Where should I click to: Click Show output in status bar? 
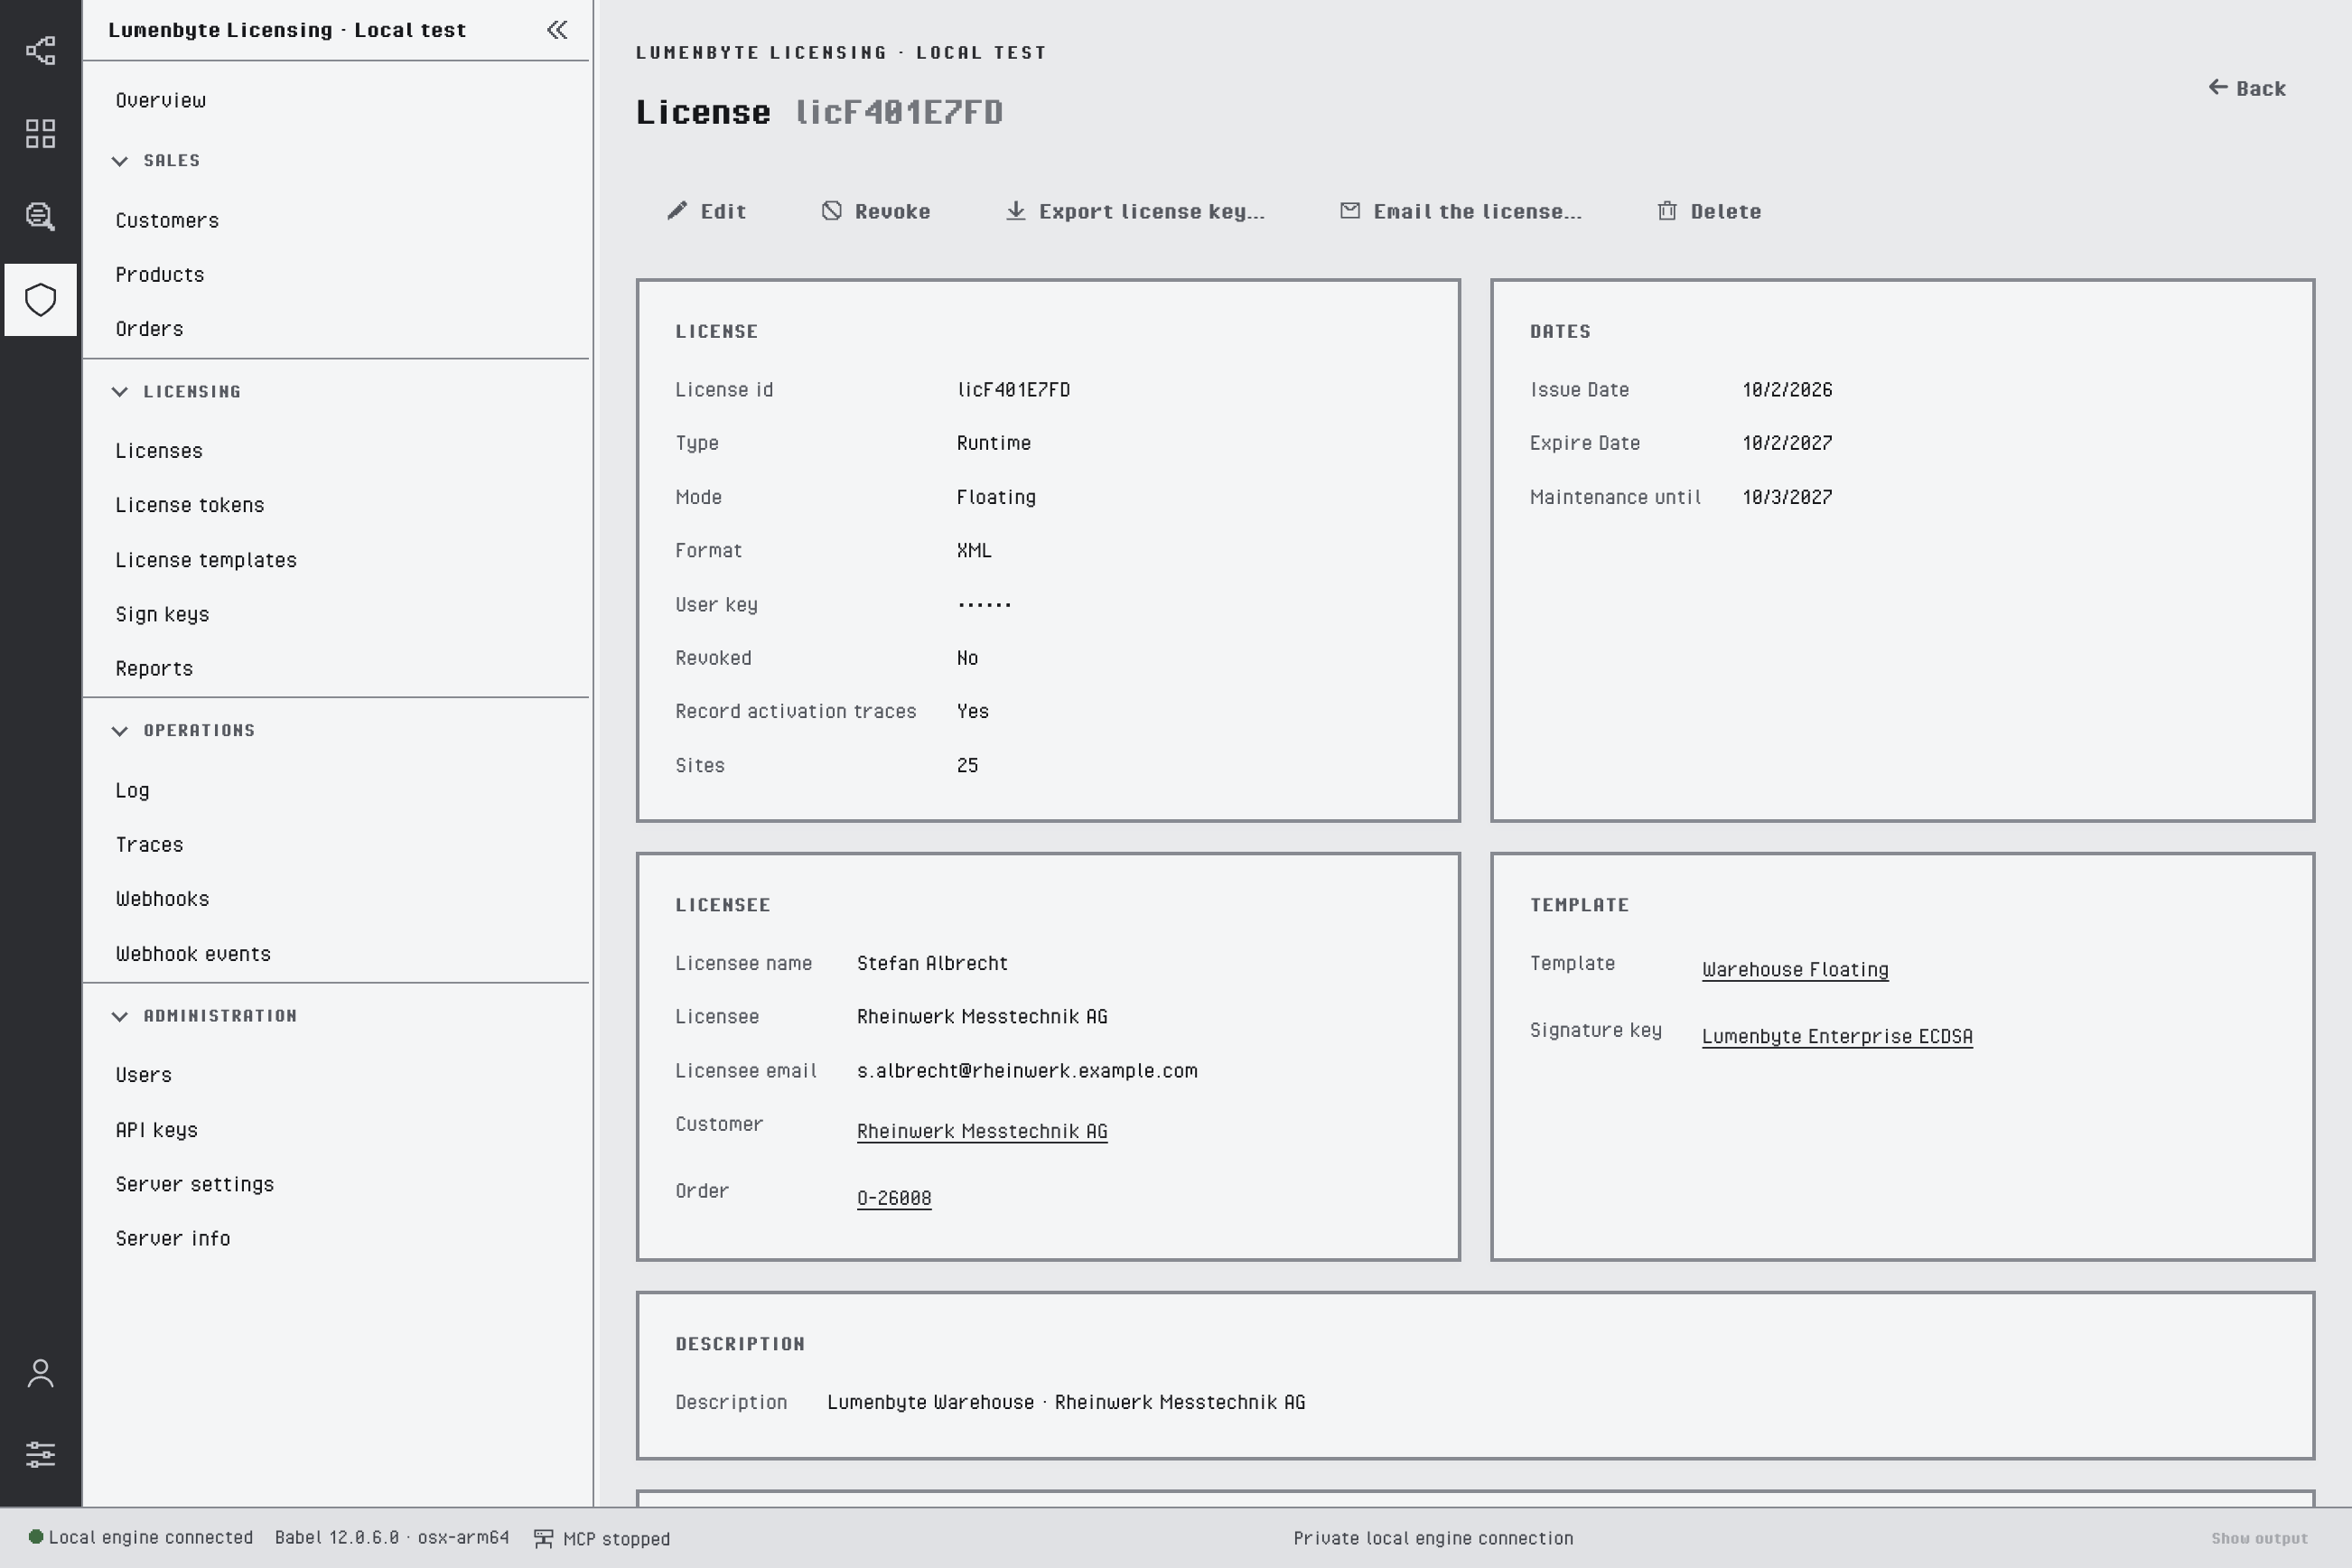click(2259, 1538)
